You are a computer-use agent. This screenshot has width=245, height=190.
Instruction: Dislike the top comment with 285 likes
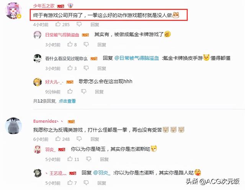[x=79, y=24]
